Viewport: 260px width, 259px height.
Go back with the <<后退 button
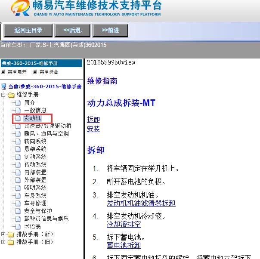(x=73, y=30)
